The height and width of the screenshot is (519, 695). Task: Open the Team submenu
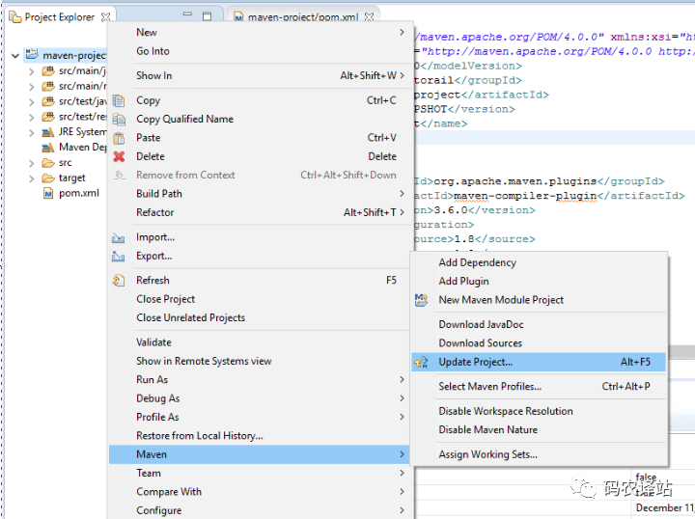[x=259, y=473]
